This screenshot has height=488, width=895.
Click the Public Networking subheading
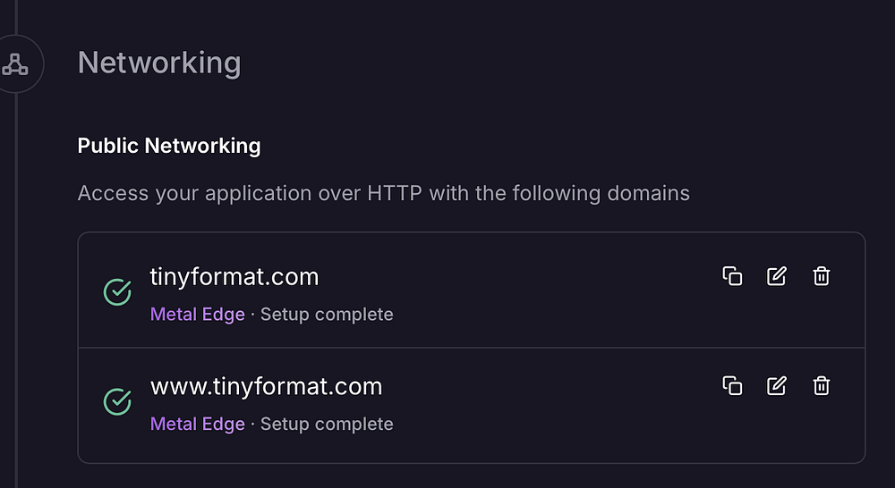169,146
